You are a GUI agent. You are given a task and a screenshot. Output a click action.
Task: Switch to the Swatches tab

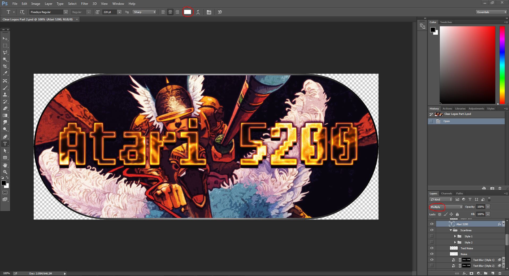(446, 22)
